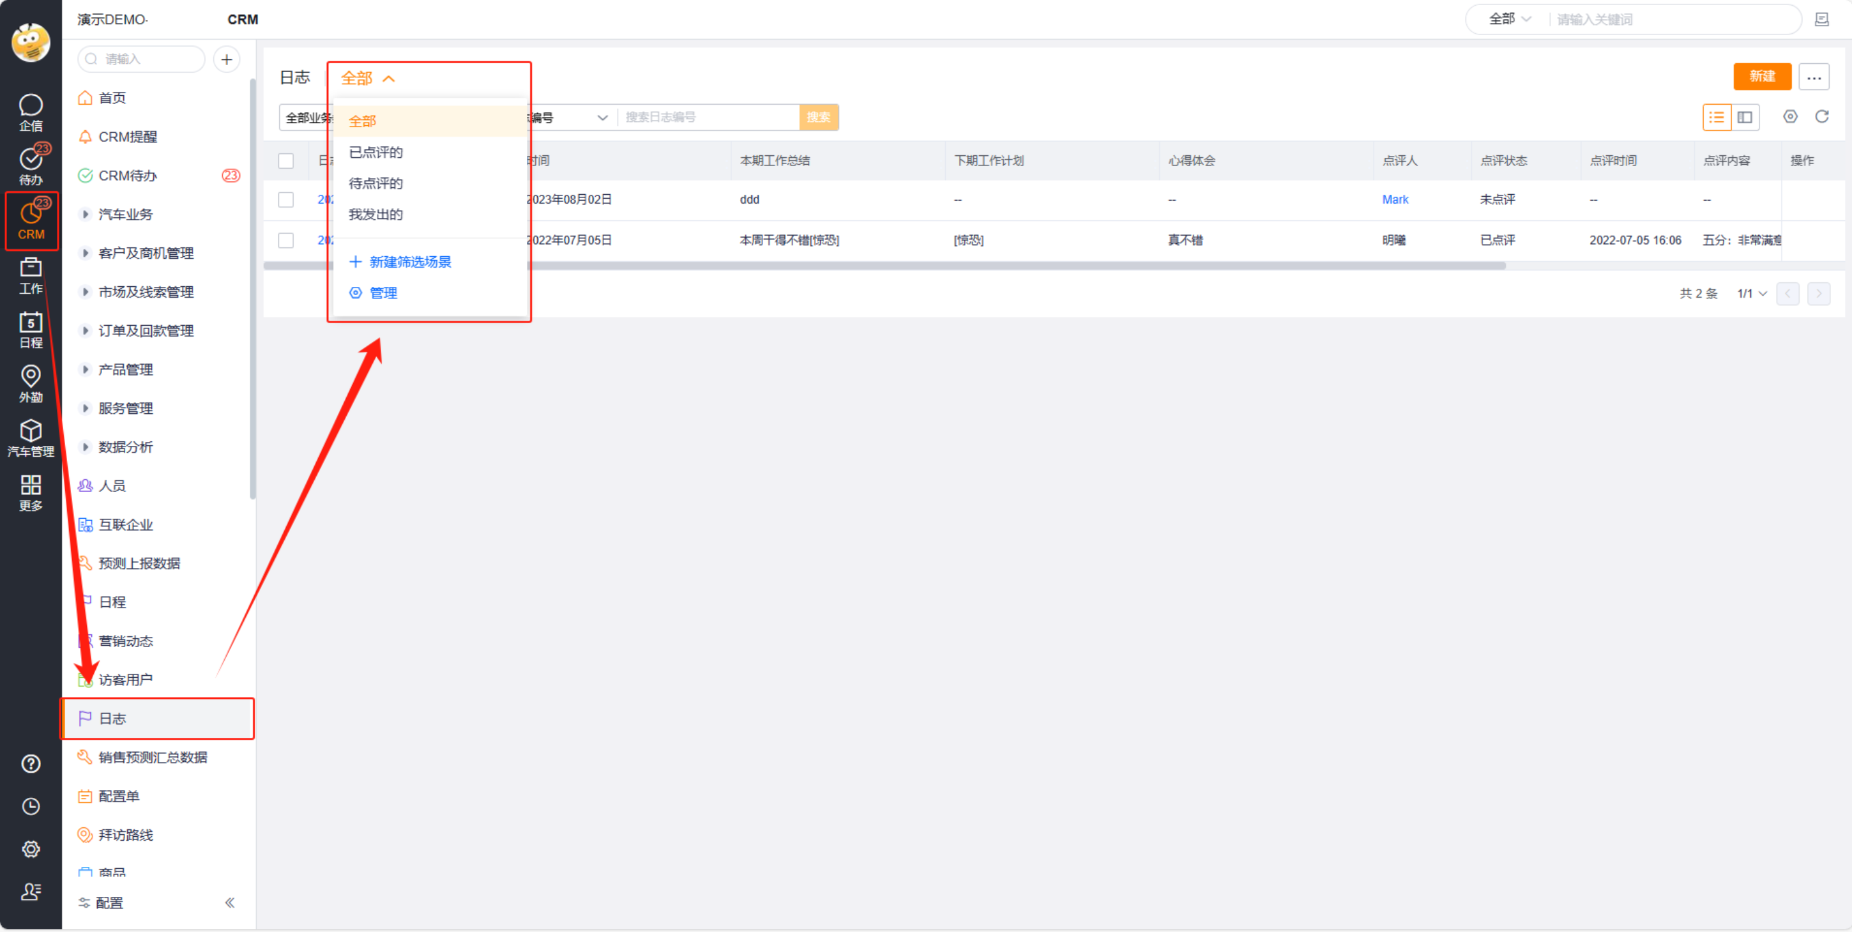
Task: Open the top search 全部 scope dropdown
Action: click(1510, 19)
